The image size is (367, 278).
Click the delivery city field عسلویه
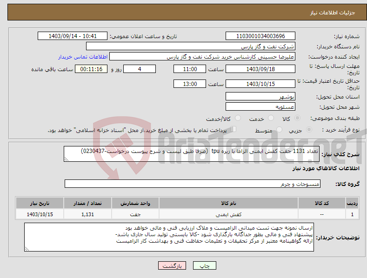point(260,107)
